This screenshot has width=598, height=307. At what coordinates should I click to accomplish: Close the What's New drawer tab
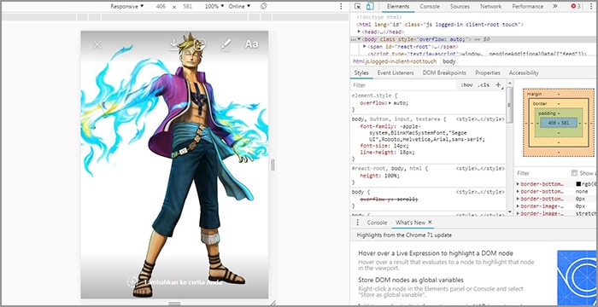pyautogui.click(x=430, y=222)
